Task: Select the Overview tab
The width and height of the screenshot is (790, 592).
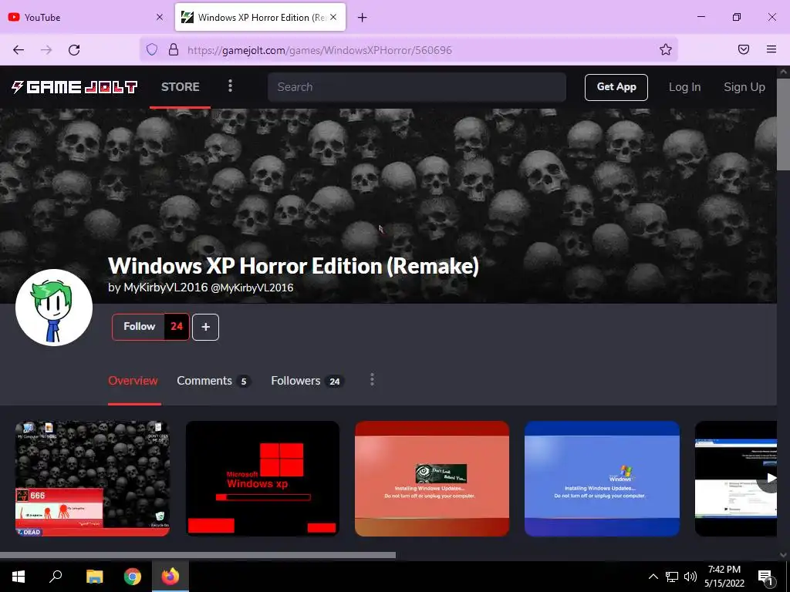Action: tap(133, 381)
